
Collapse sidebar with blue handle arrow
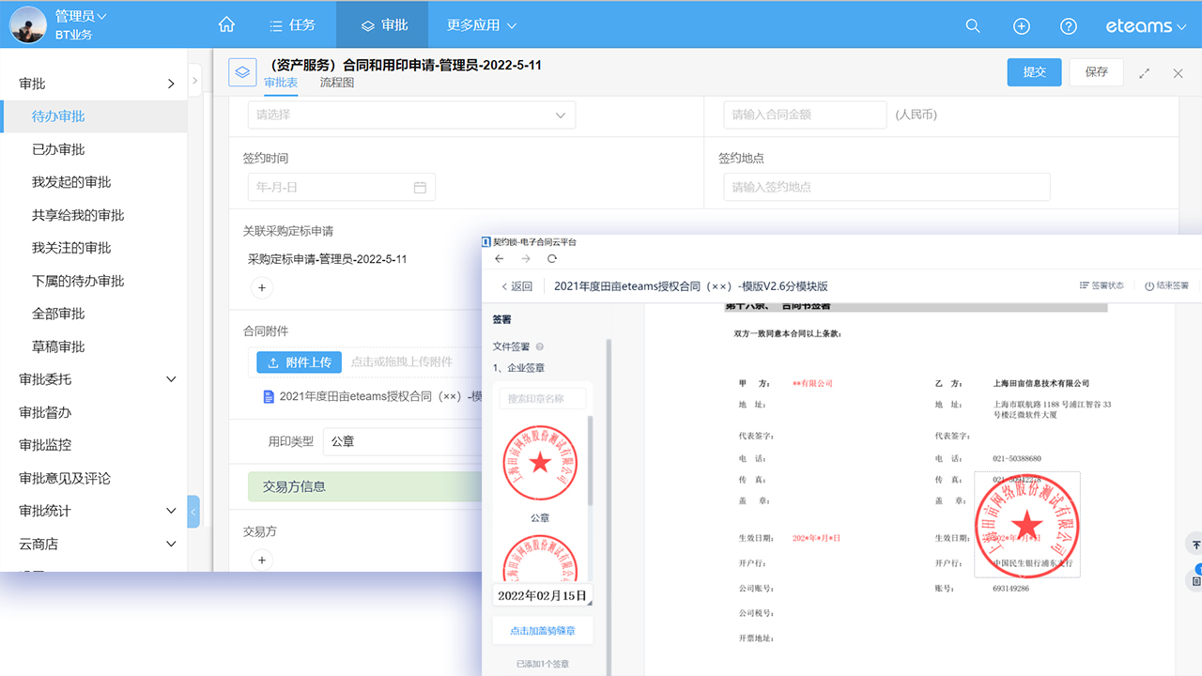click(x=193, y=512)
